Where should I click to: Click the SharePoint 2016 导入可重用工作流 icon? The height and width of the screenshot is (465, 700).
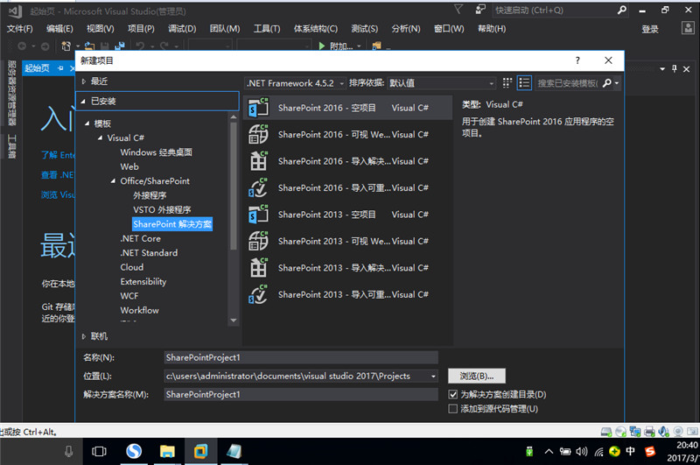coord(258,187)
